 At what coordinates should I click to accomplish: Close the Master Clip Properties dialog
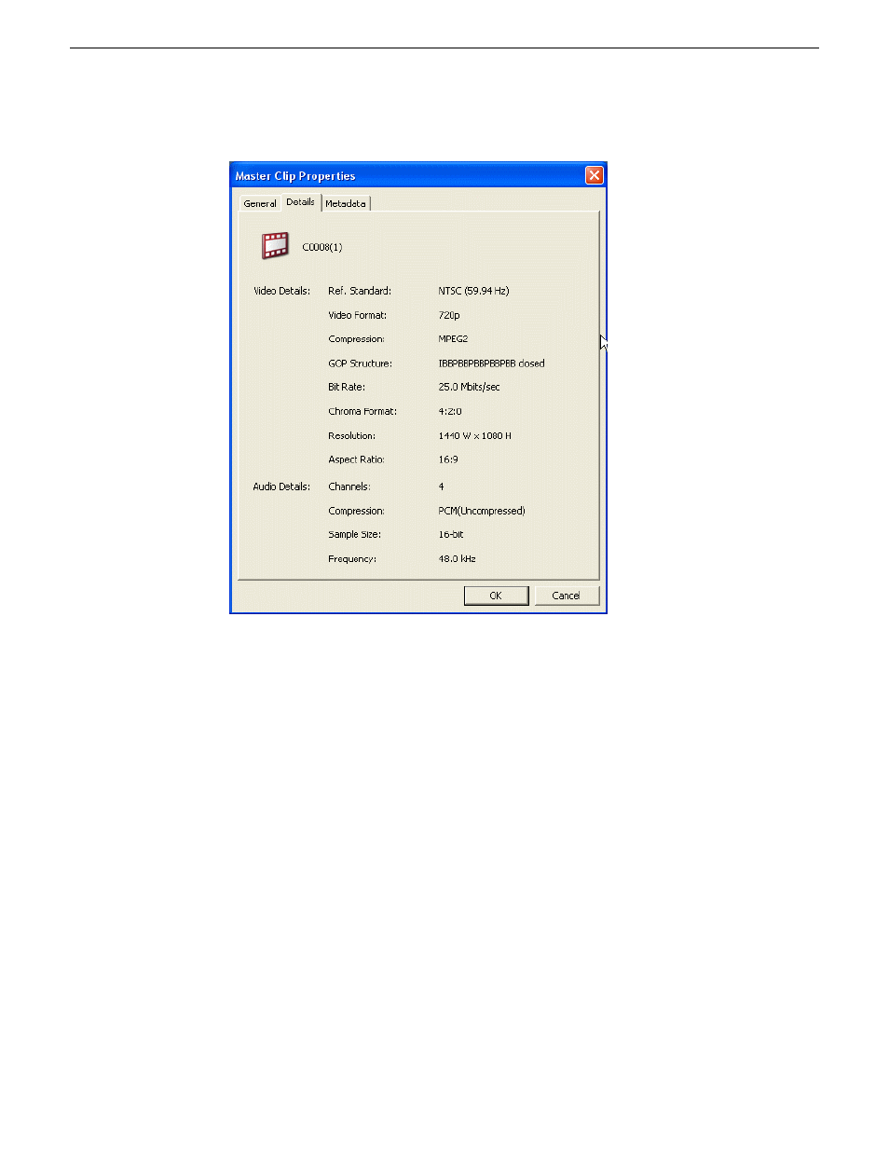tap(595, 175)
